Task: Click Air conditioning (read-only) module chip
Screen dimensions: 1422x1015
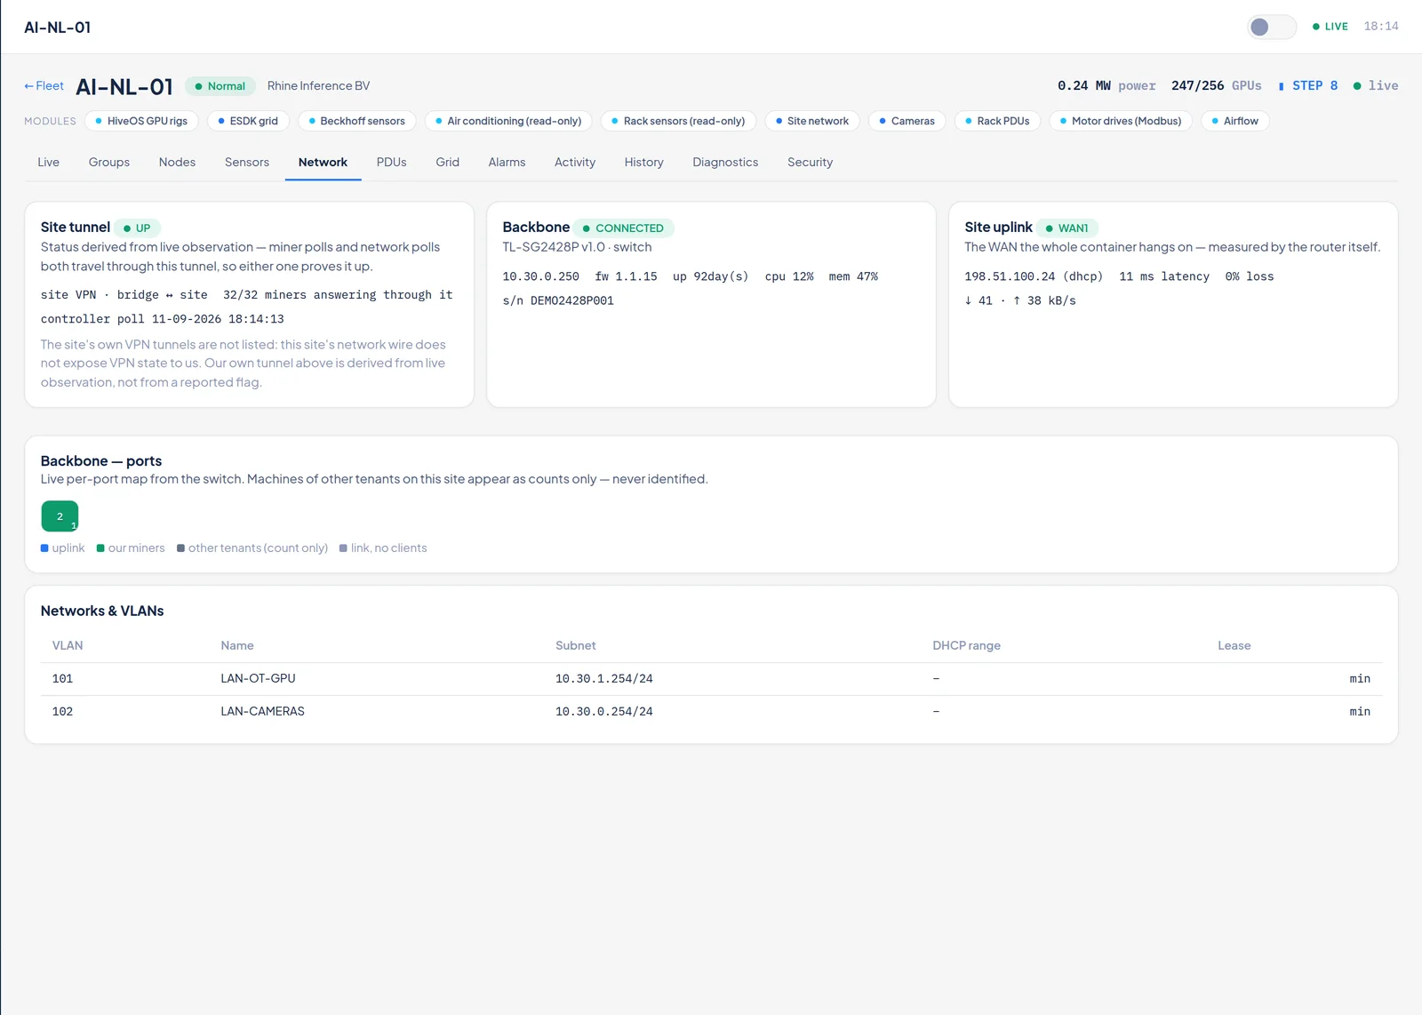Action: (508, 121)
